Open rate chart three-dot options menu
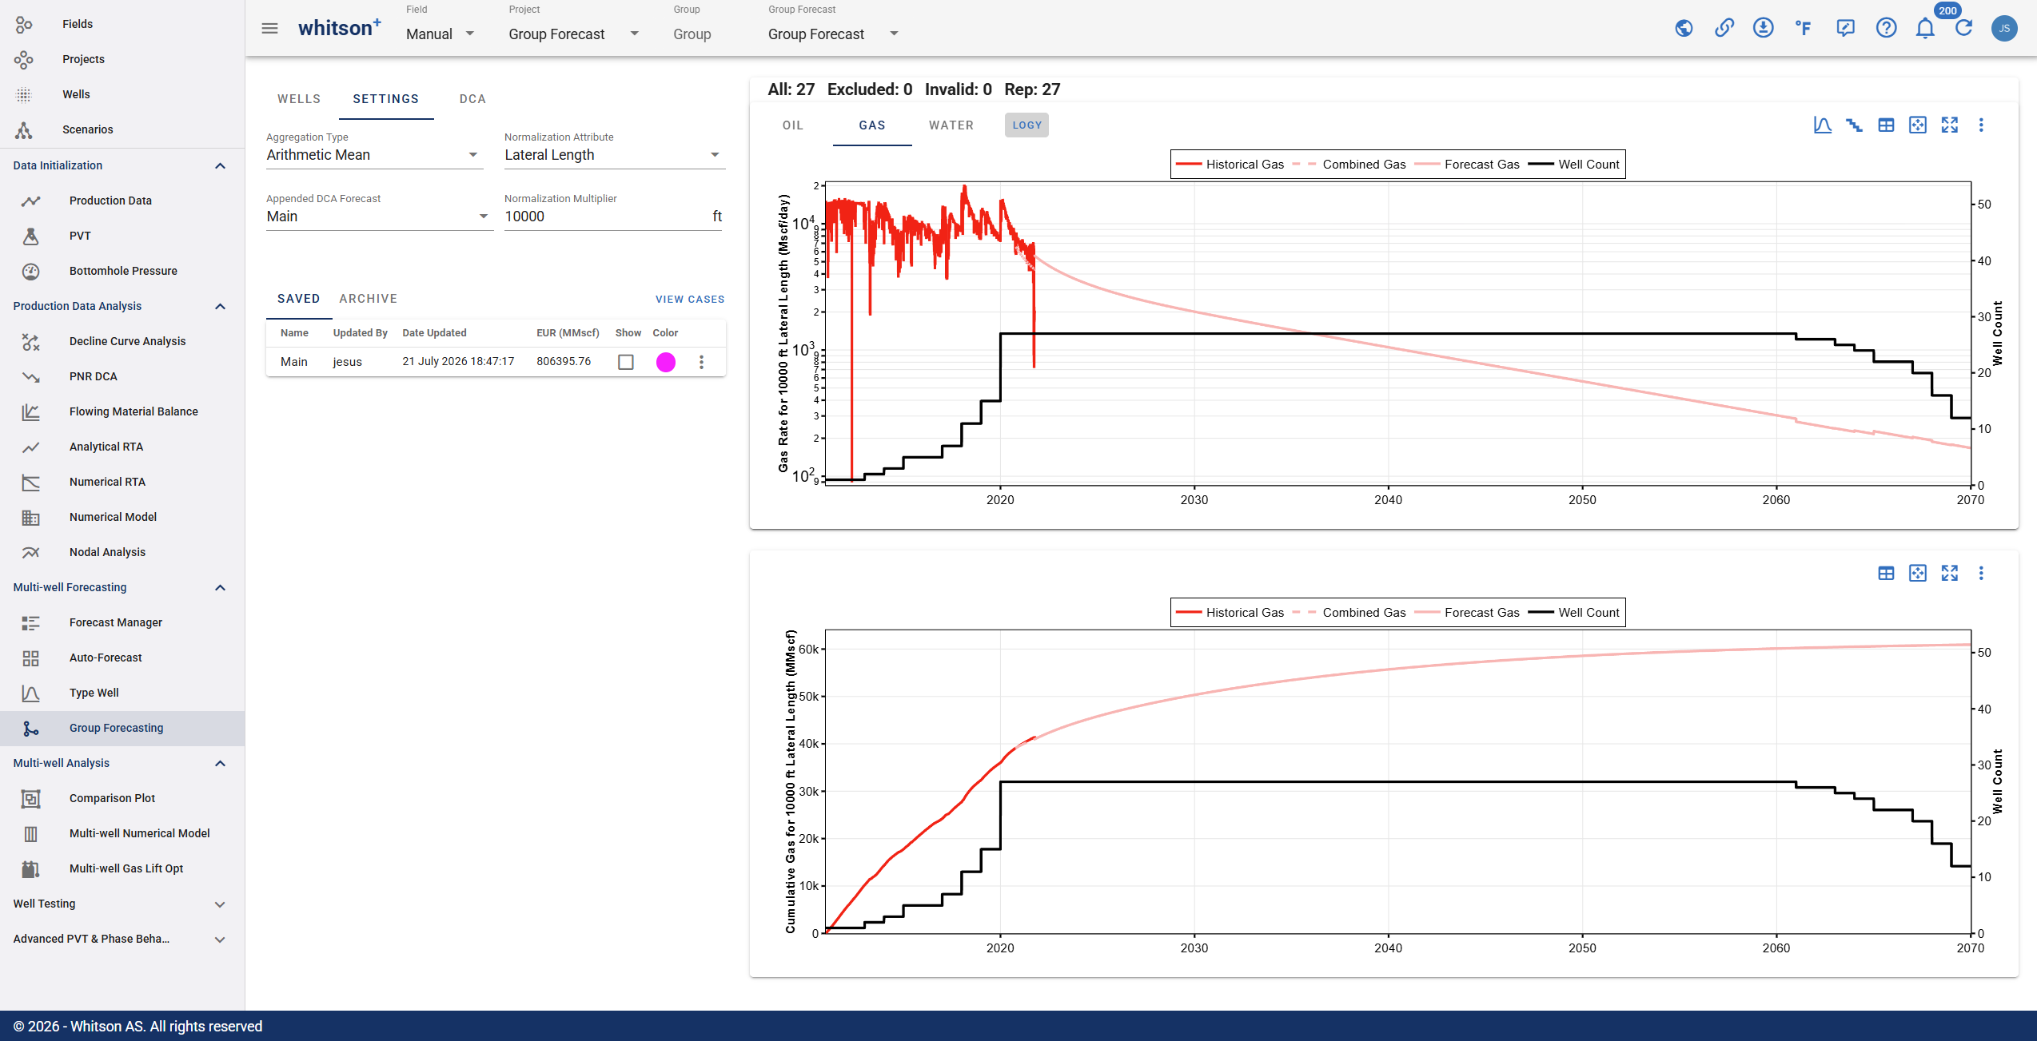The height and width of the screenshot is (1041, 2037). point(1981,125)
